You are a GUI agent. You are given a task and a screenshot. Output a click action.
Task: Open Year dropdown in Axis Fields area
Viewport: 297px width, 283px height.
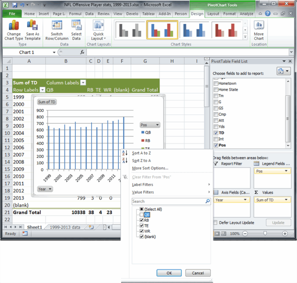[245, 200]
